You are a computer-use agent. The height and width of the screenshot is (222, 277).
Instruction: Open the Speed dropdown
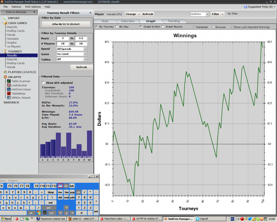click(85, 49)
